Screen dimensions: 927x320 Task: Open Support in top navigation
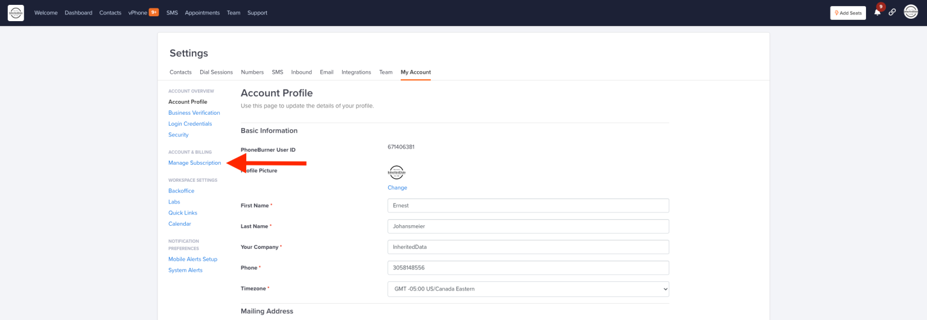pyautogui.click(x=257, y=13)
